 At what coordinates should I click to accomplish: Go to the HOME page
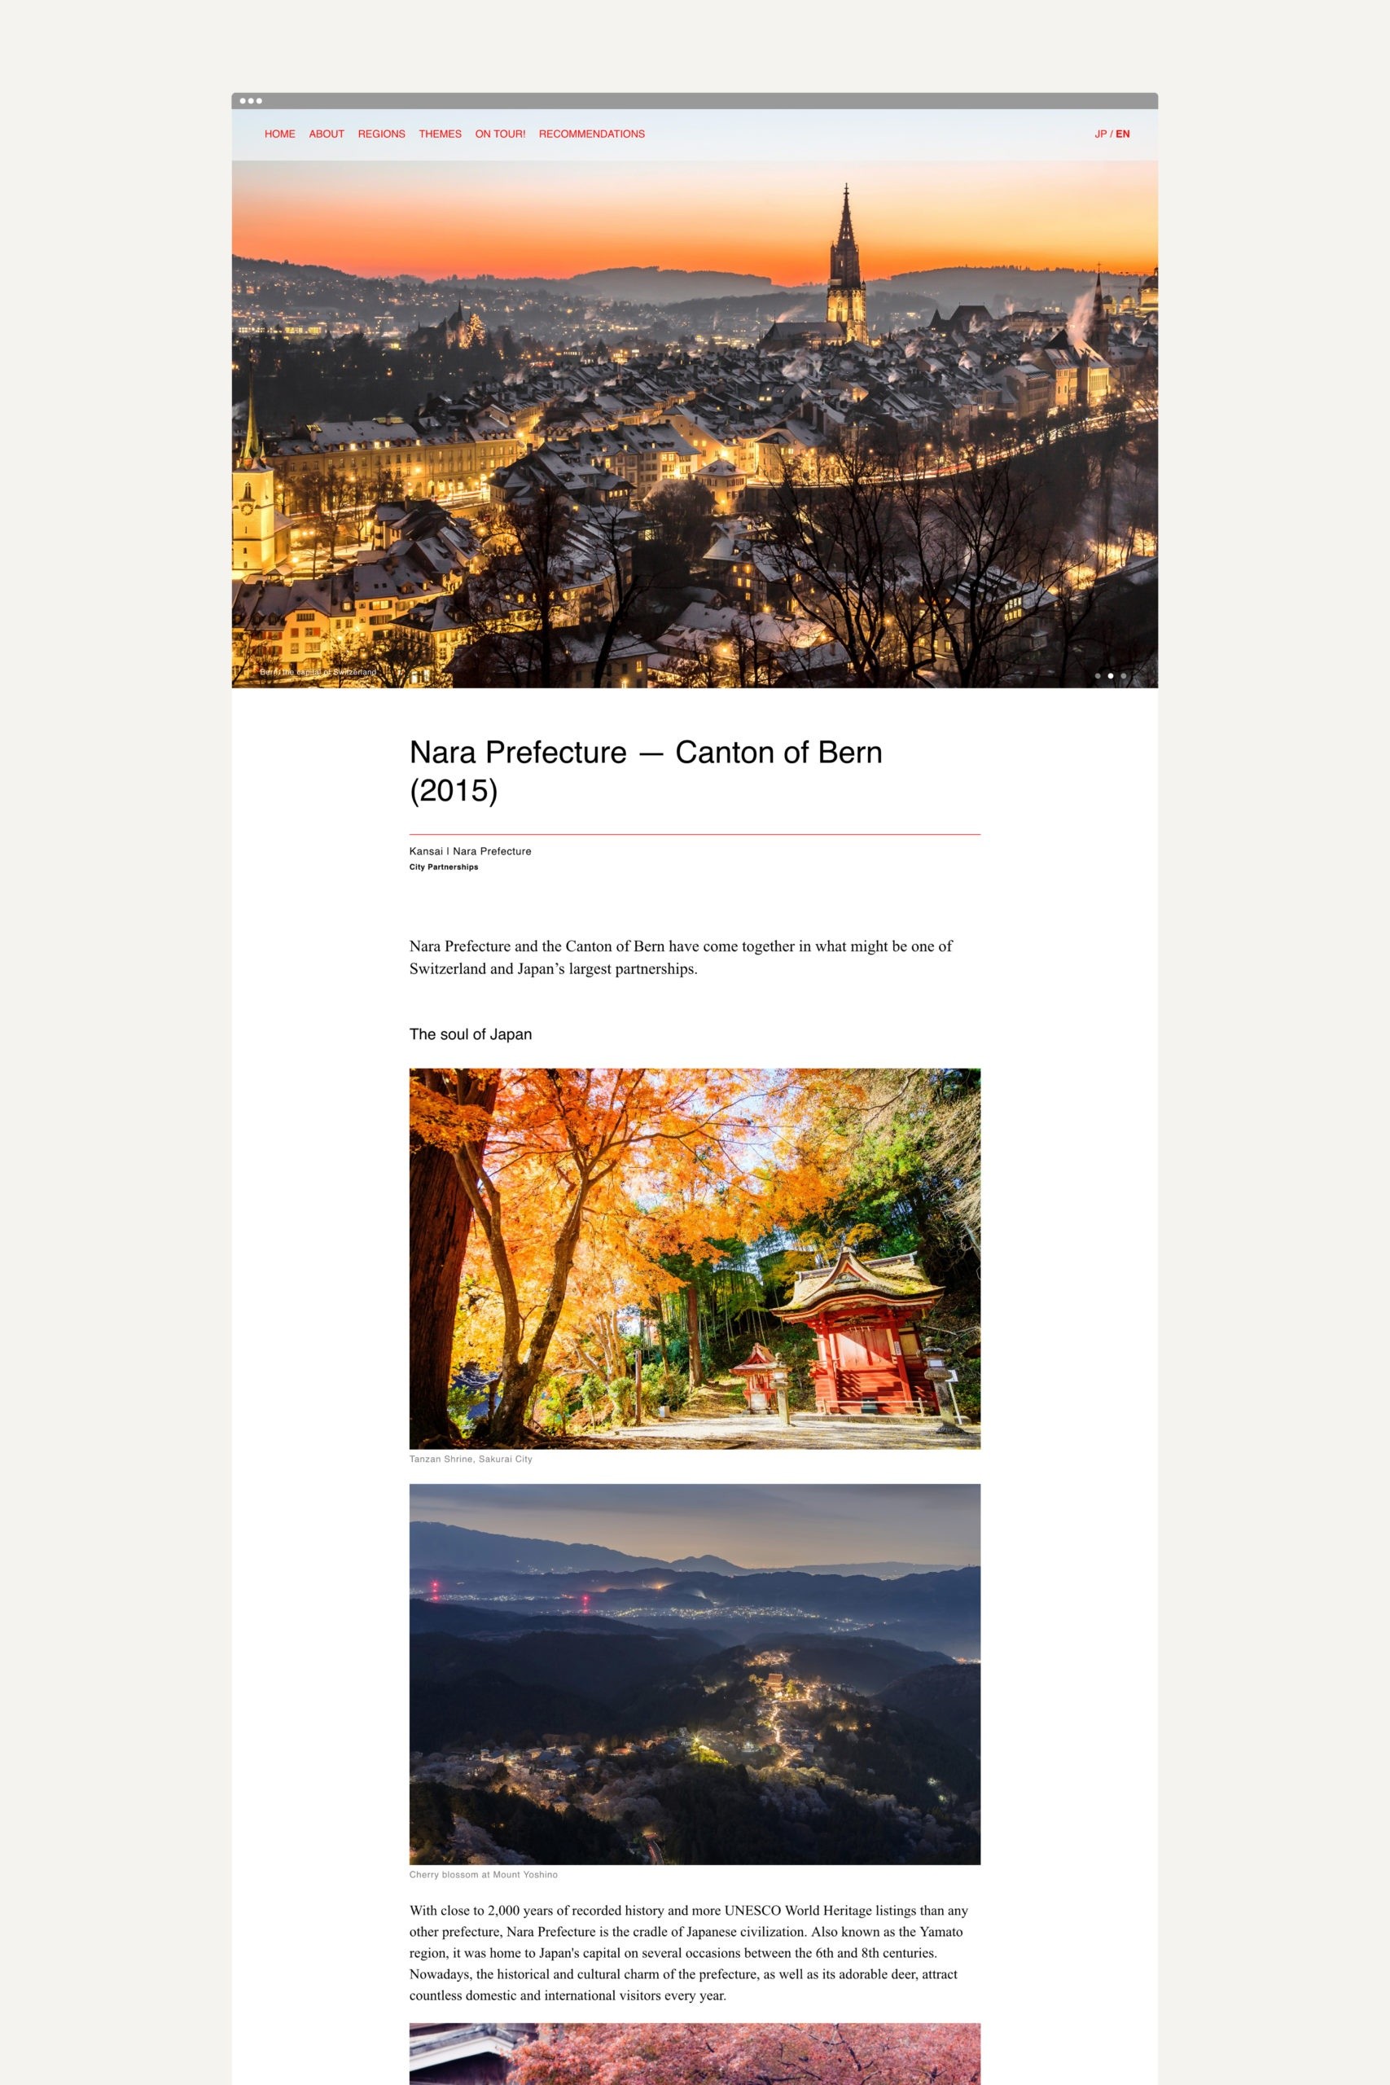click(x=279, y=134)
